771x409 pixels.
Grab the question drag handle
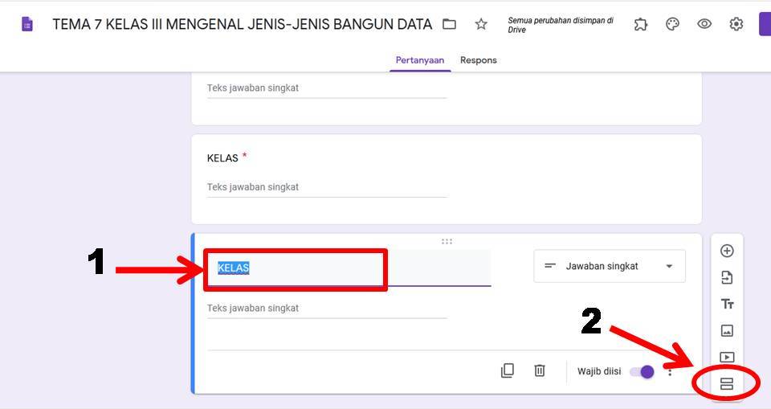(x=447, y=241)
